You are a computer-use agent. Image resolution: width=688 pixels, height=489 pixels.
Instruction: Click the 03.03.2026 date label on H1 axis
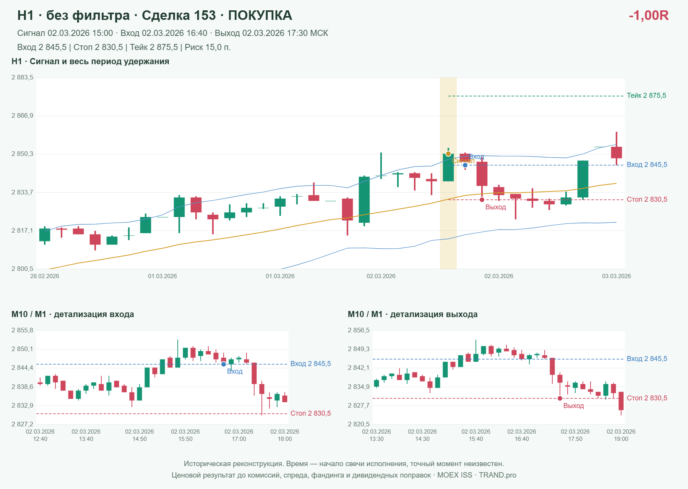(617, 276)
